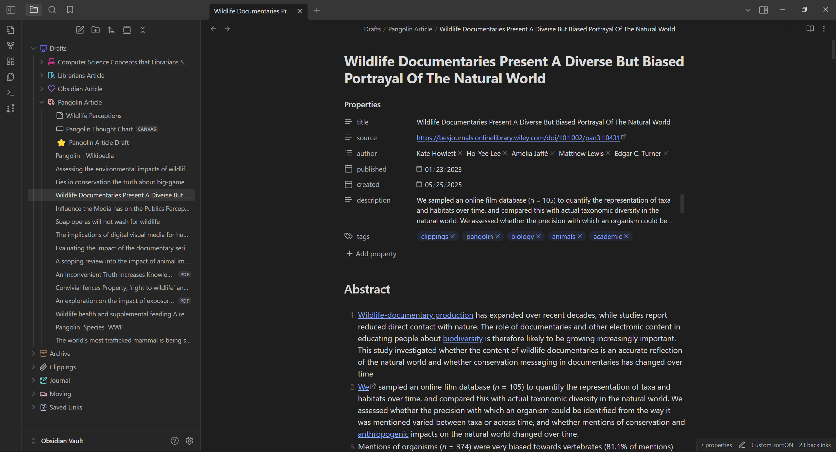Screen dimensions: 836x452
Task: Open the file explorer tab
Action: click(x=34, y=10)
